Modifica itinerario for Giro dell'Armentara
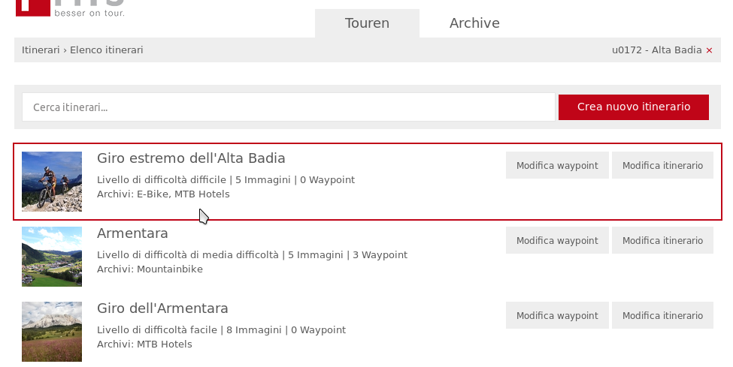Screen dimensions: 733x367 click(662, 315)
